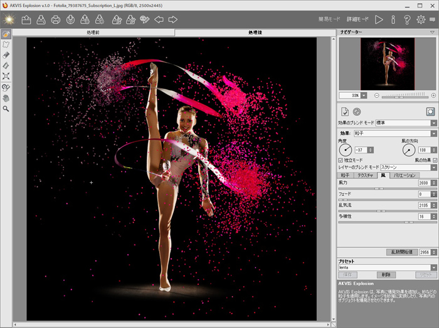
Task: Switch to the 処理前 tab
Action: [x=93, y=32]
